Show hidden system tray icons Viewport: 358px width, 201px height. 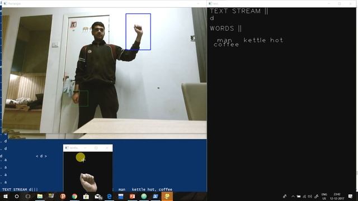pyautogui.click(x=293, y=196)
